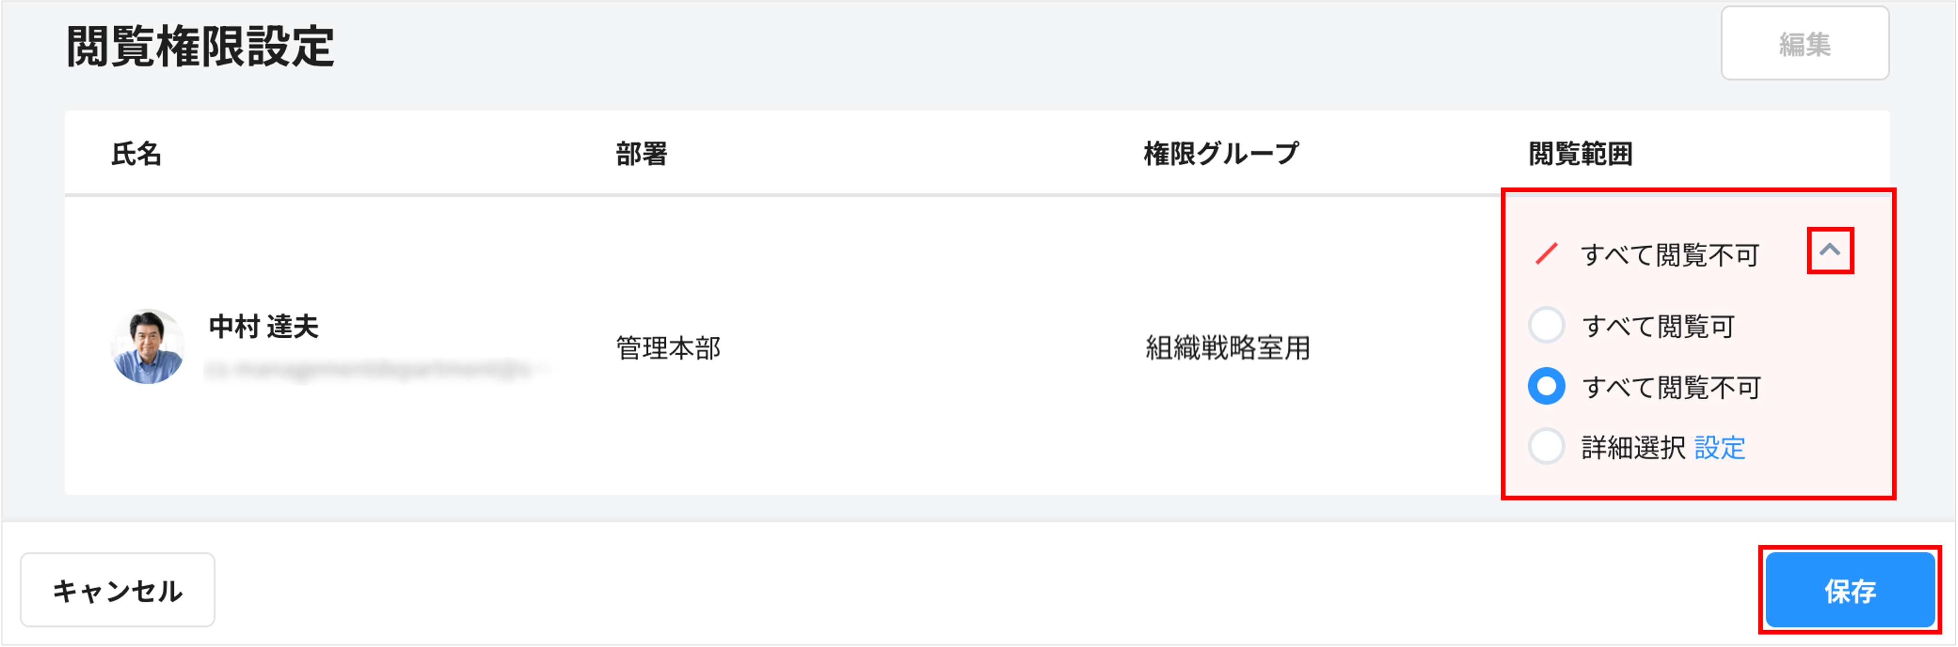Click the profile photo of 中村 達夫

[x=148, y=346]
